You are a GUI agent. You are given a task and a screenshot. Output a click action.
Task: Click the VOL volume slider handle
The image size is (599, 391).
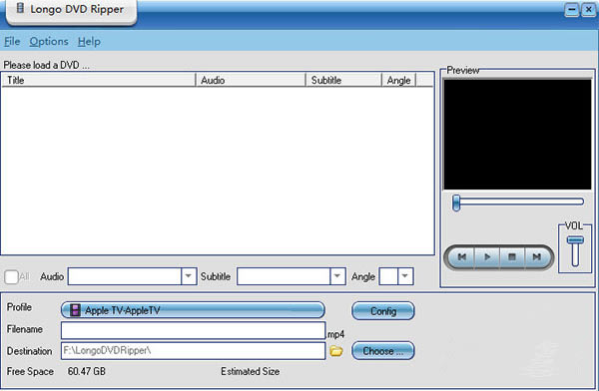[x=575, y=240]
